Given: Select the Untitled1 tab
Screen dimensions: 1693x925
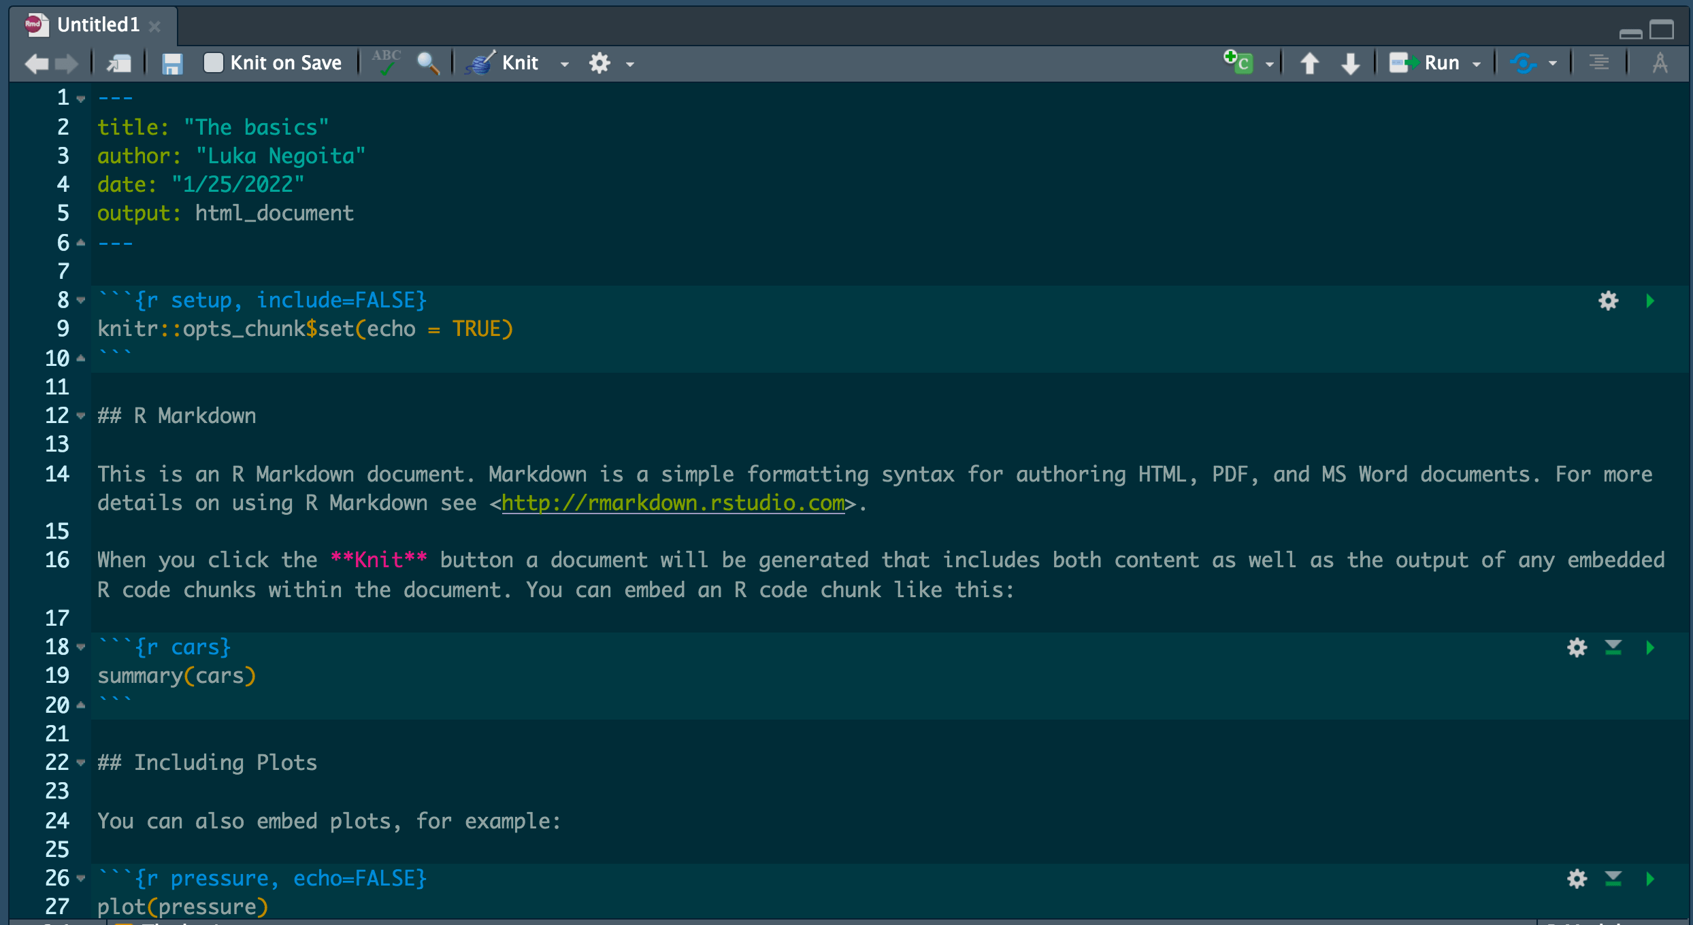Looking at the screenshot, I should click(99, 25).
